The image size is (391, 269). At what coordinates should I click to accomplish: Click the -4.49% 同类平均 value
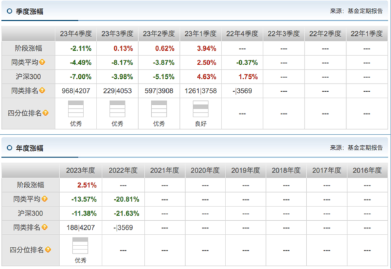click(81, 63)
